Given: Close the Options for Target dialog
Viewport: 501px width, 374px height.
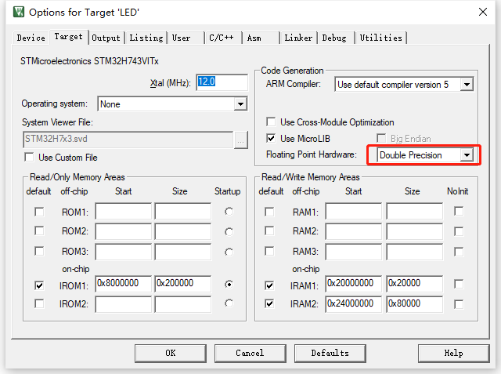Looking at the screenshot, I should pyautogui.click(x=483, y=12).
